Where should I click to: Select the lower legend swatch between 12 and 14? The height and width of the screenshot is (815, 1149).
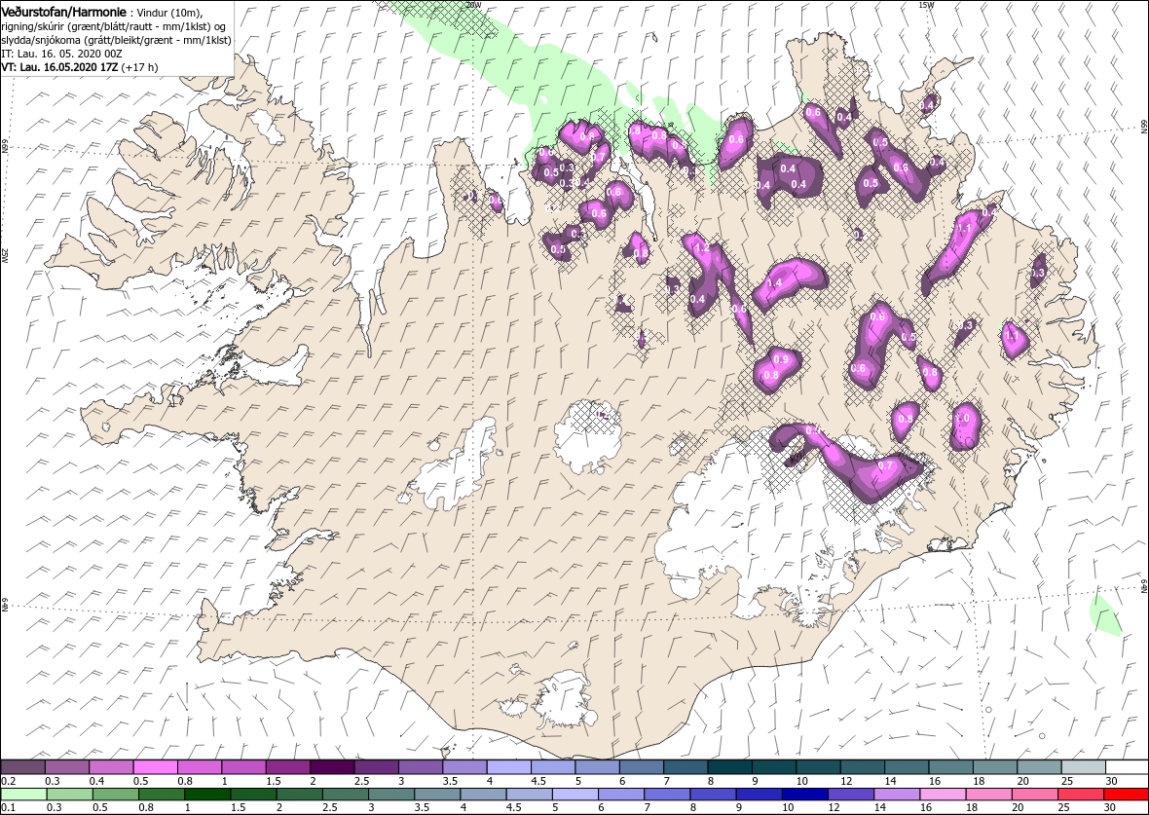pos(851,795)
